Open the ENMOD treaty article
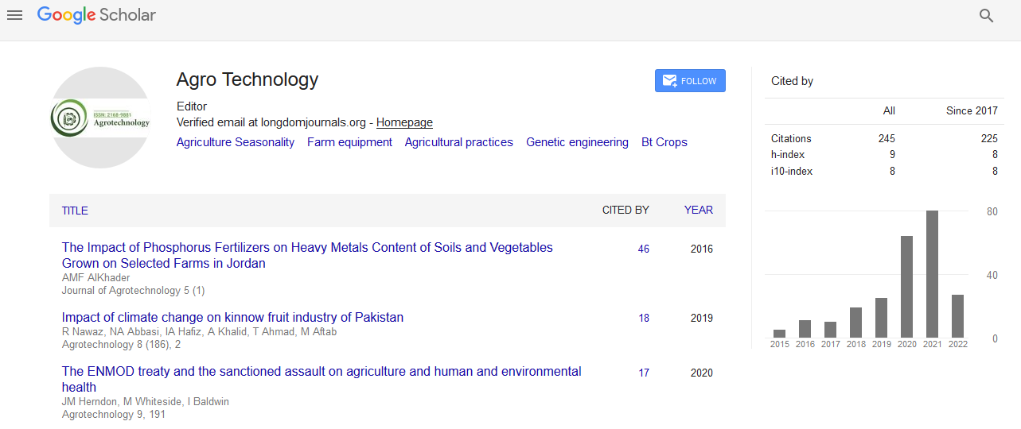Screen dimensions: 1021x429 [x=321, y=379]
